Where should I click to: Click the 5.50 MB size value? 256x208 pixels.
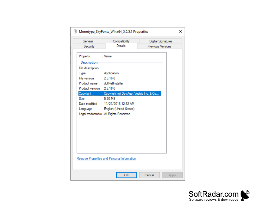(110, 98)
